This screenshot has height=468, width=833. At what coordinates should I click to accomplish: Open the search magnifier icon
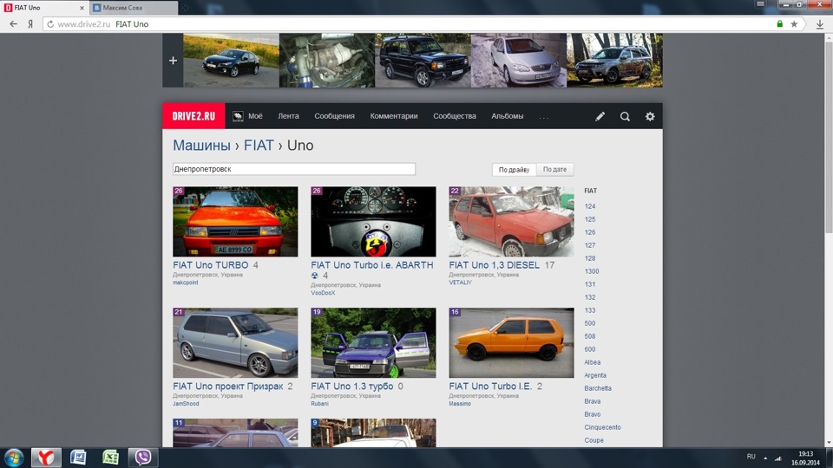tap(625, 116)
